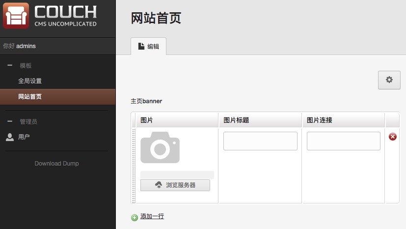Select 网站首页 in the sidebar

pos(30,97)
